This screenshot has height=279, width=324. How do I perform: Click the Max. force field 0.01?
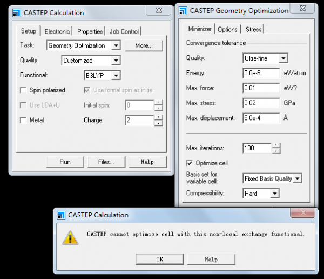(261, 88)
